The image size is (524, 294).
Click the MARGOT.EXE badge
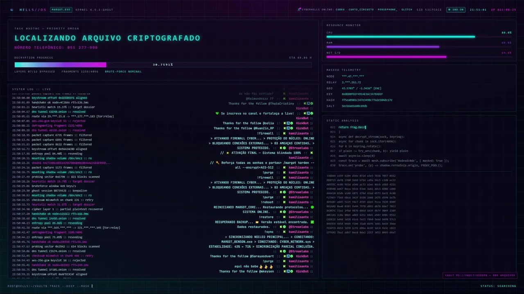coord(61,9)
